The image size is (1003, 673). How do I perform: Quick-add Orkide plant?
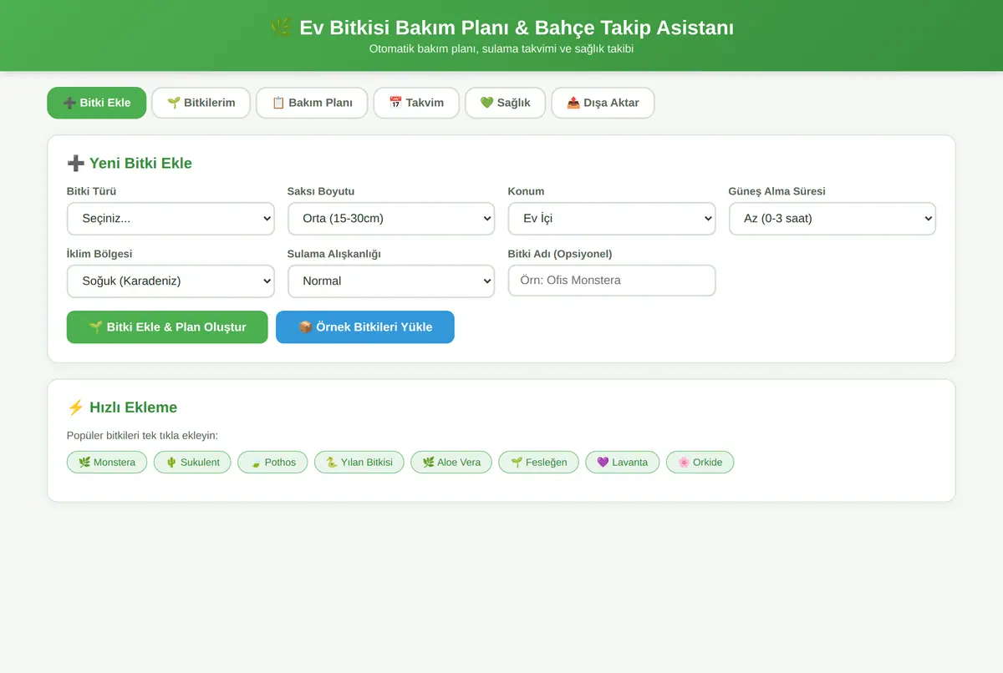click(700, 462)
